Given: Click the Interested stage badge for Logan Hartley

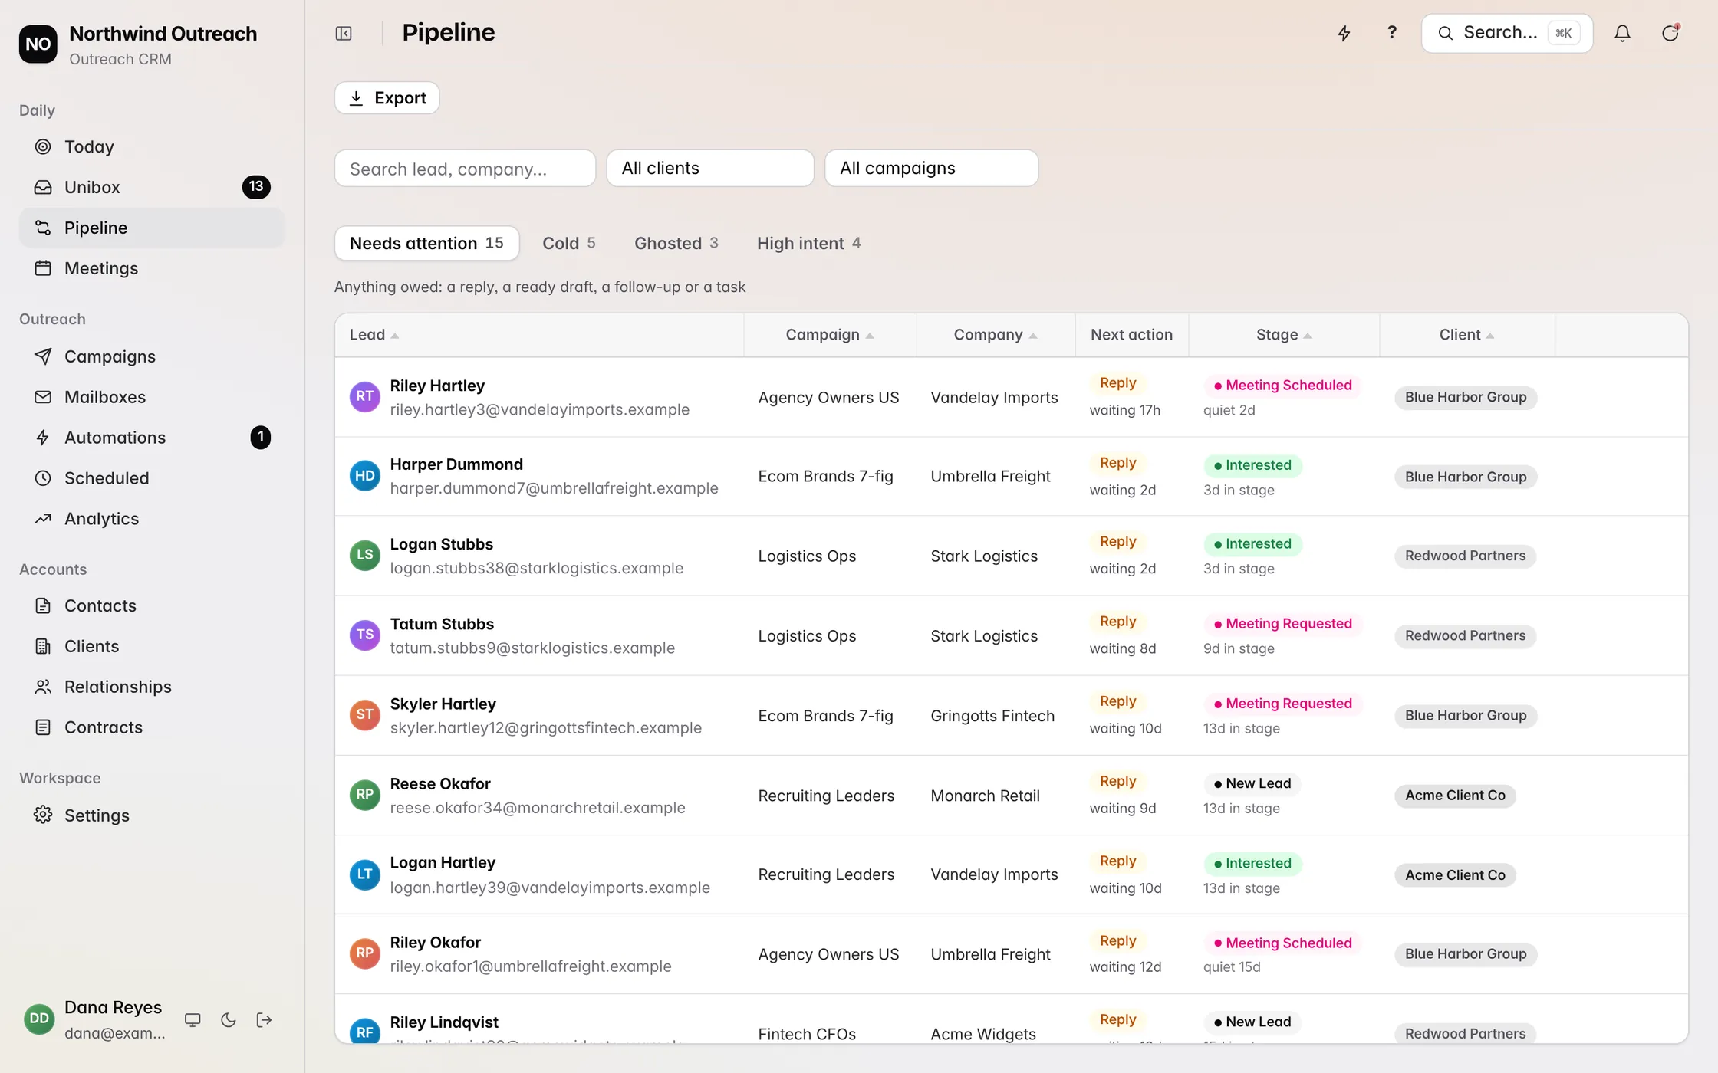Looking at the screenshot, I should point(1252,863).
